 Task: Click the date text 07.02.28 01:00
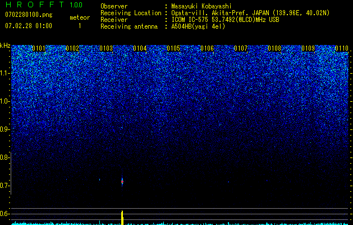coord(29,26)
